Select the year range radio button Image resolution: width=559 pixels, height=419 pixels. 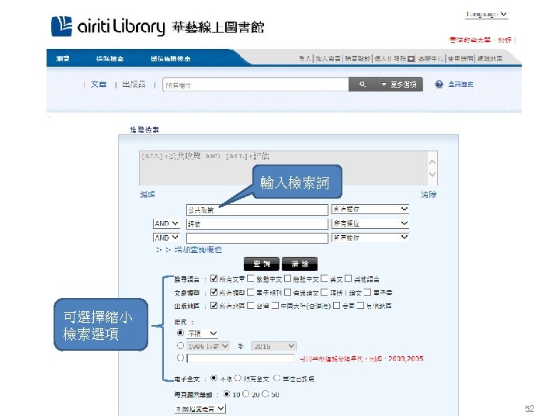[x=180, y=345]
